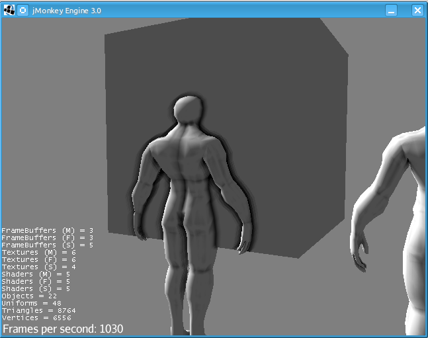Click 'FrameBuffers (F) = 3' stat line
This screenshot has height=338, width=428.
click(47, 238)
